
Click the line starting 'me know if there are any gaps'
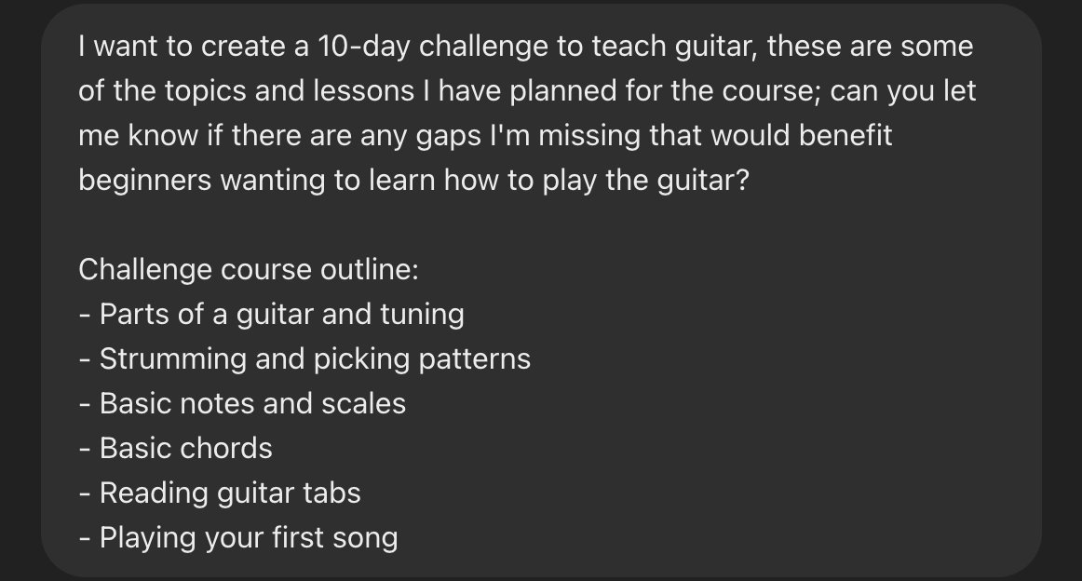click(x=485, y=136)
